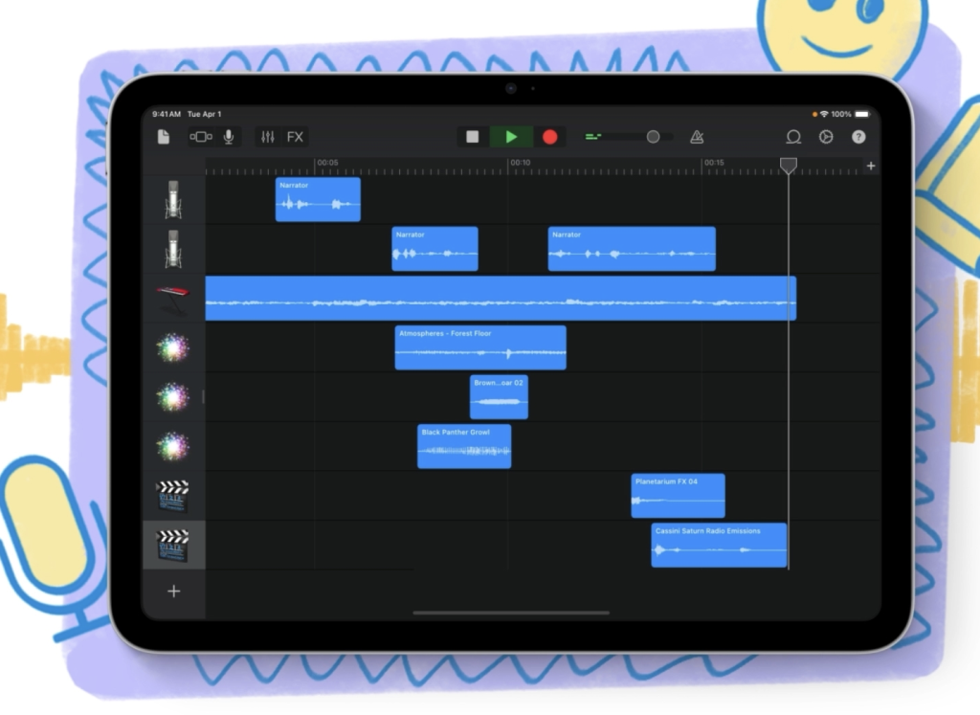This screenshot has width=980, height=715.
Task: Open the FX effects panel
Action: (295, 137)
